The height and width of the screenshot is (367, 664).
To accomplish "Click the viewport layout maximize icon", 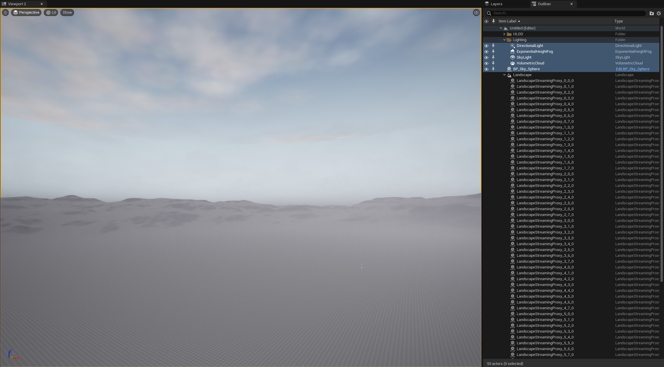I will point(476,13).
